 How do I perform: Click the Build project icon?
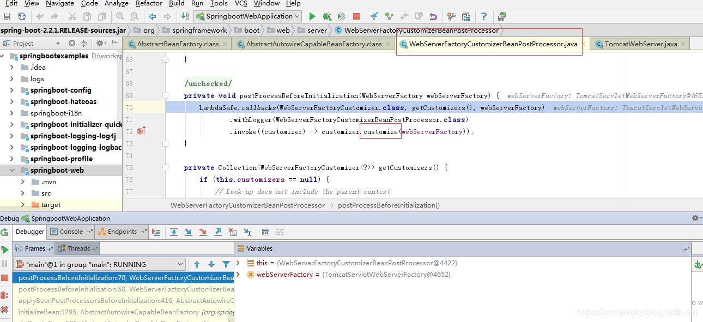coord(186,16)
